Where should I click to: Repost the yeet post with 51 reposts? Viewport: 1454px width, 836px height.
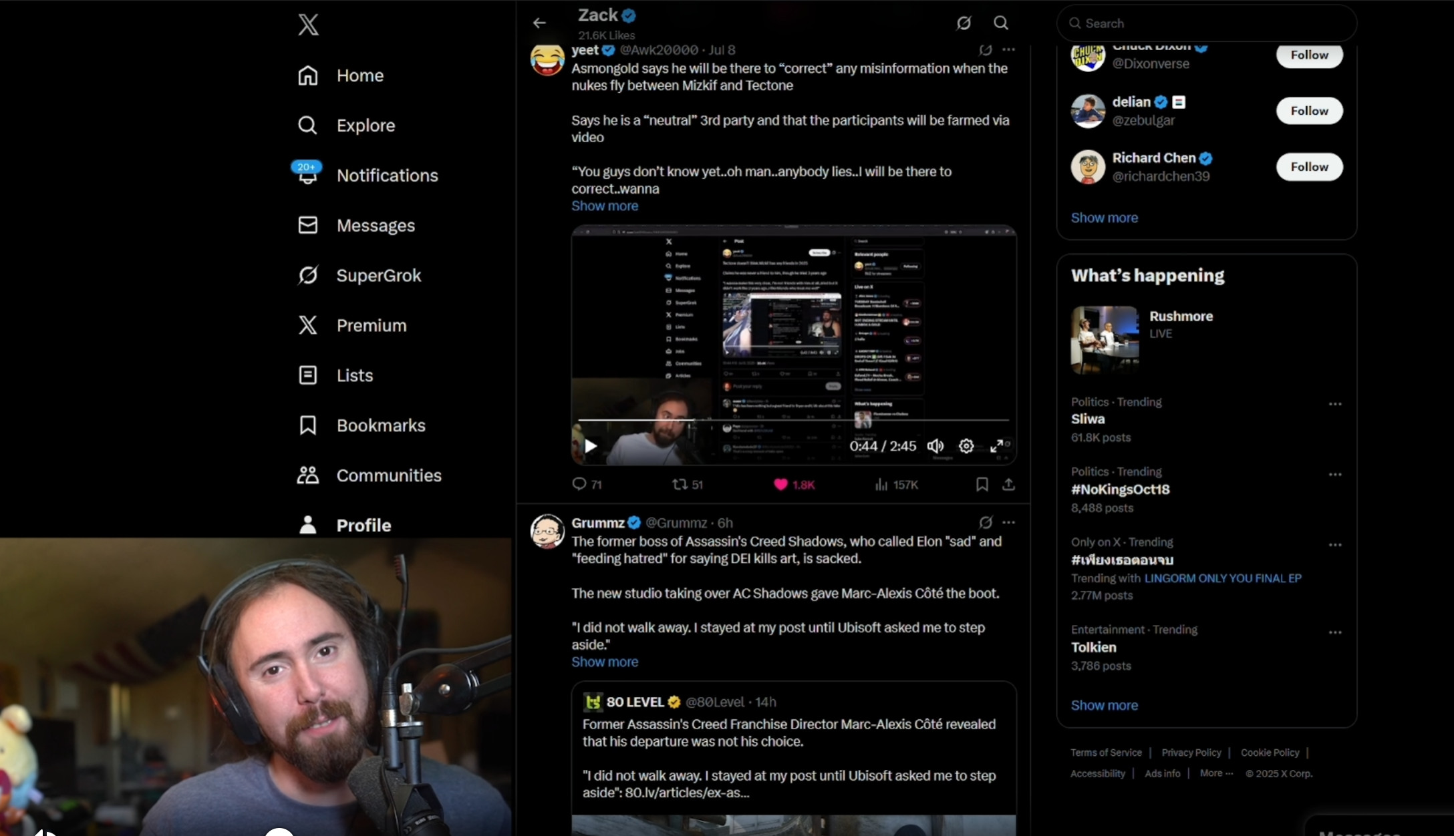pyautogui.click(x=680, y=484)
